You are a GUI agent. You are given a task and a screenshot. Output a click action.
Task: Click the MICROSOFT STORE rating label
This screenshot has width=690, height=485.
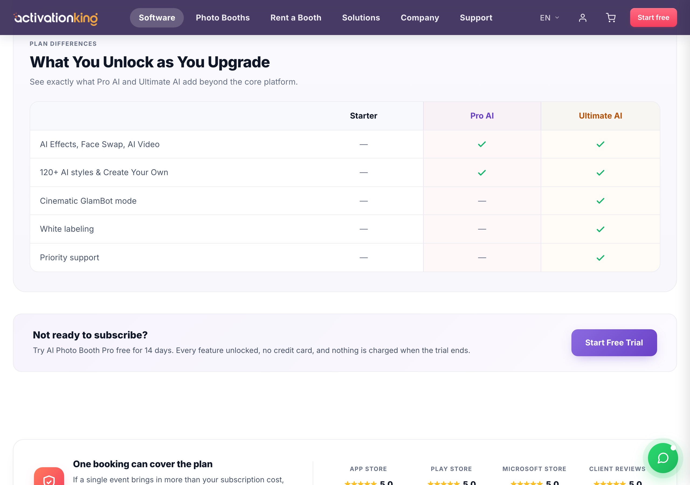coord(534,469)
